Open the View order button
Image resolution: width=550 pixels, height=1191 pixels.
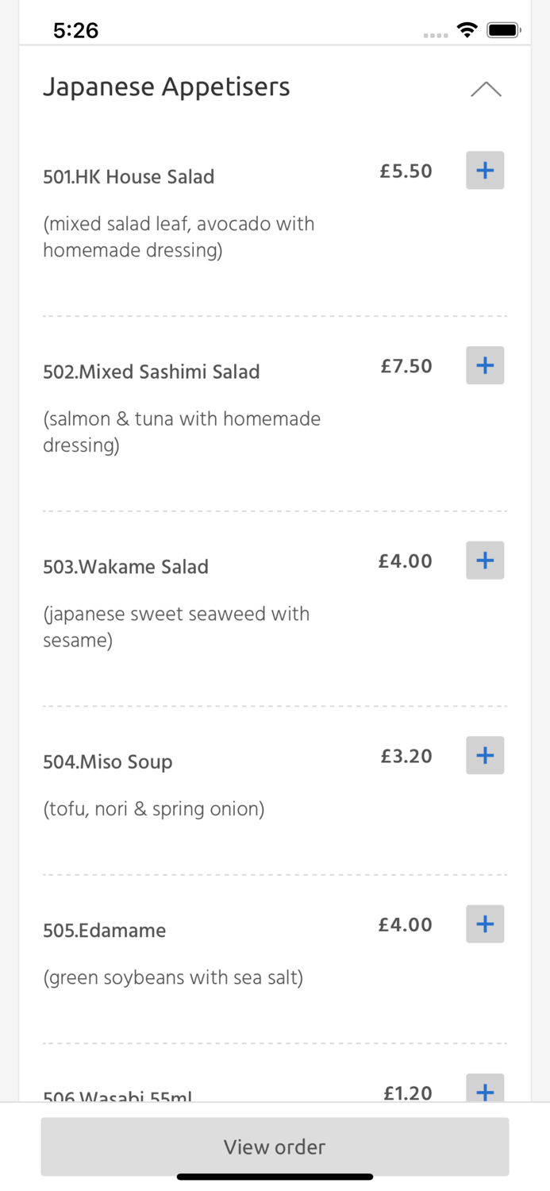point(275,1147)
